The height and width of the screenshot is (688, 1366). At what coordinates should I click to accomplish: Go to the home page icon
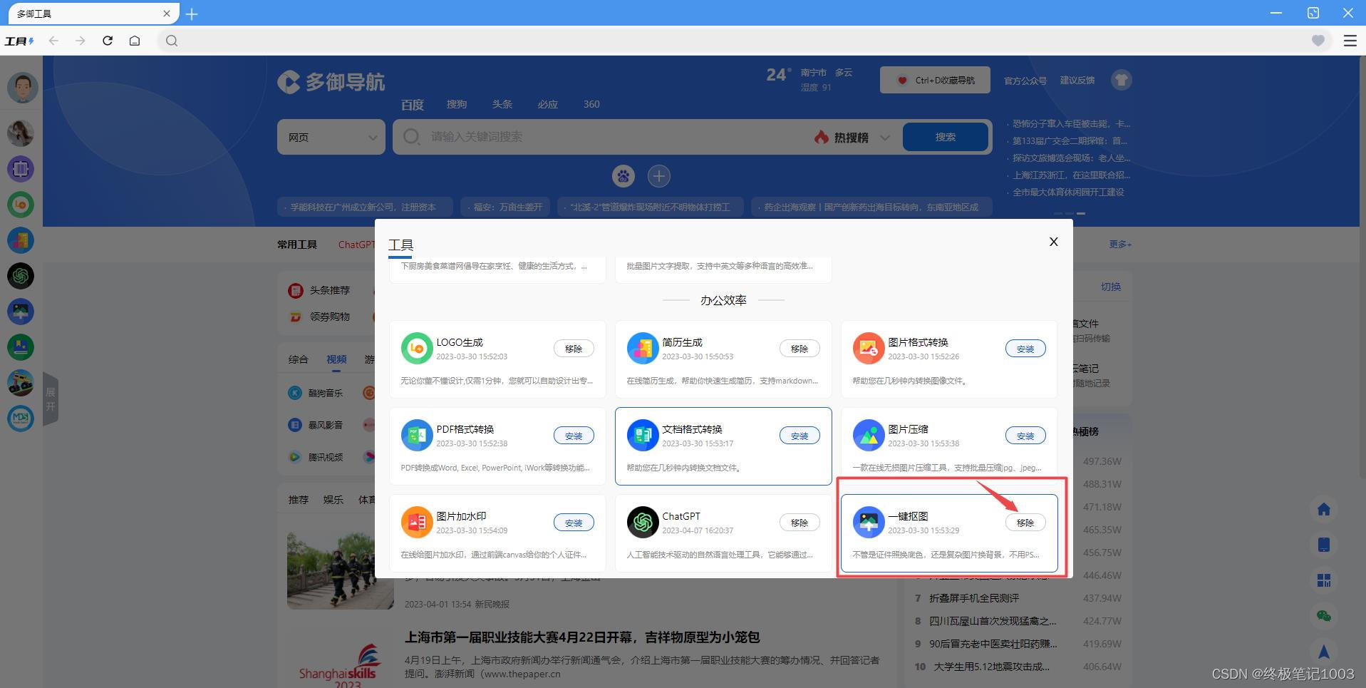coord(135,41)
